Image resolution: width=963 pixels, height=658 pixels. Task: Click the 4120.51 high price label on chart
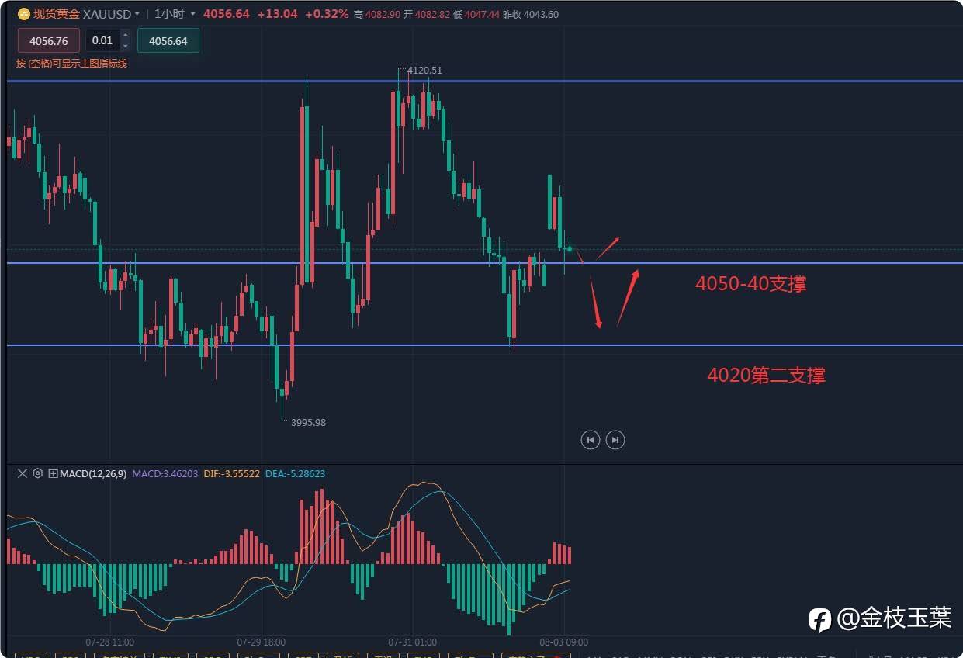(x=426, y=70)
